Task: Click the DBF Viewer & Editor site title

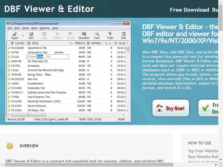Action: pos(49,9)
